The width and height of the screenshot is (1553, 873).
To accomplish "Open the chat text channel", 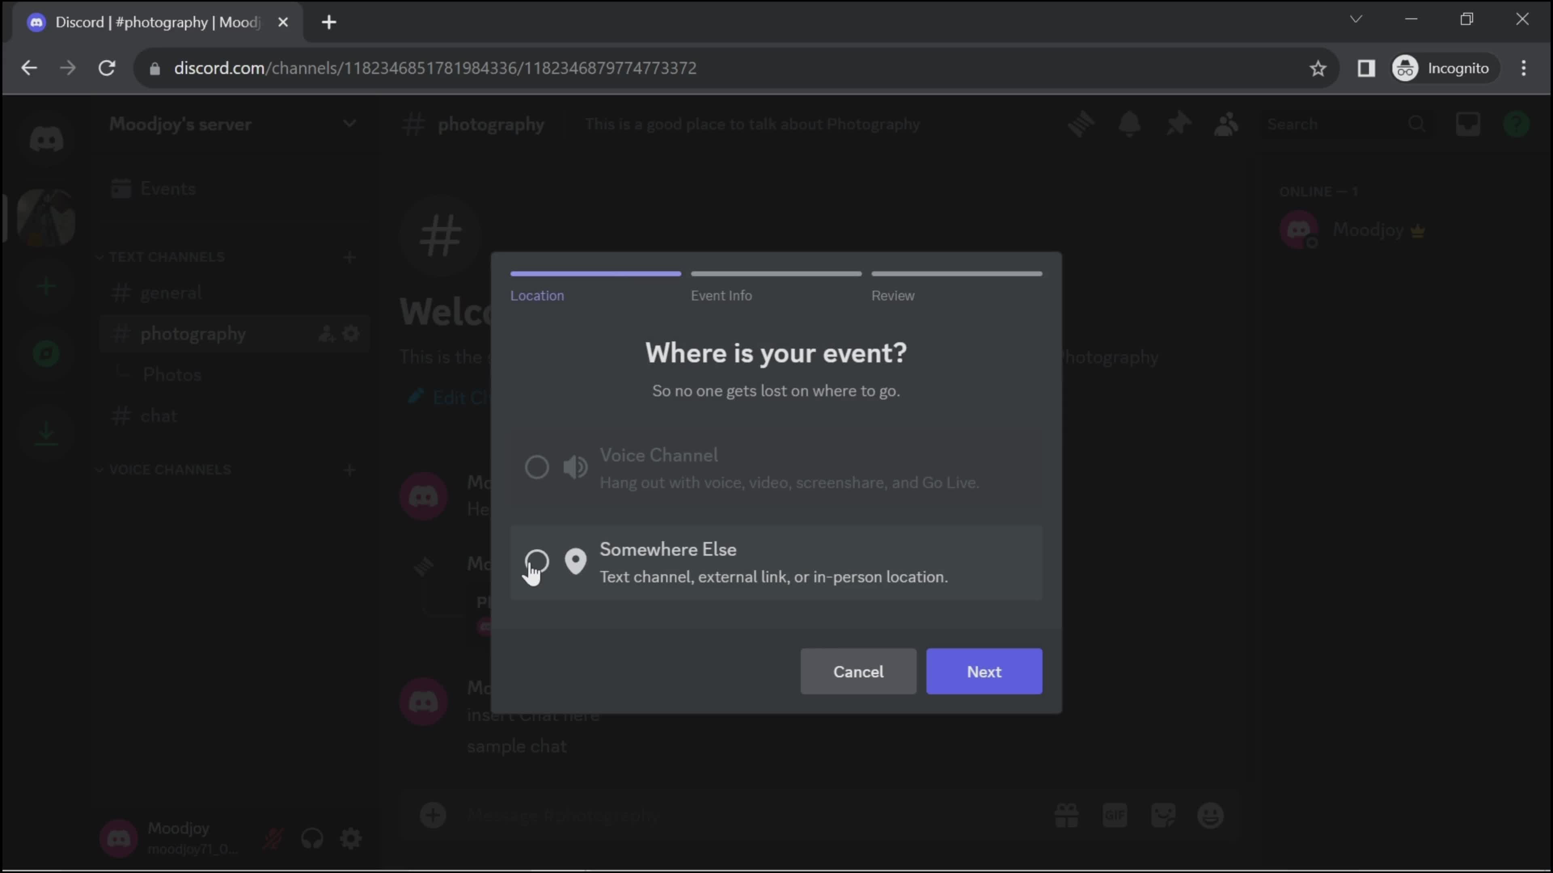I will tap(234, 416).
